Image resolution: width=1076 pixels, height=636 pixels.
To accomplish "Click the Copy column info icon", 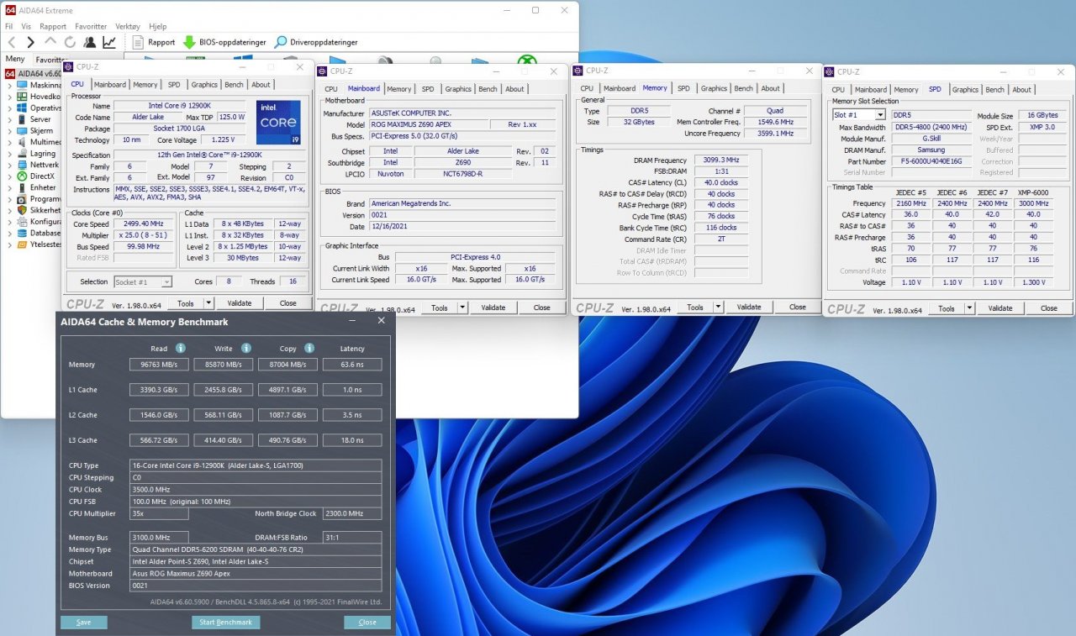I will click(x=309, y=348).
